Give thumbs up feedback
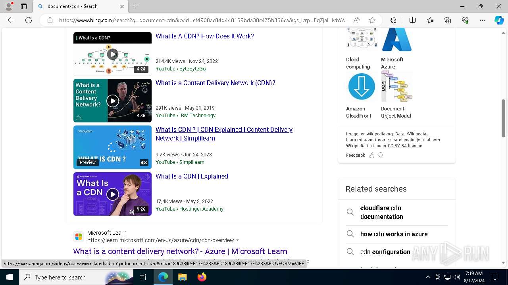 372,155
